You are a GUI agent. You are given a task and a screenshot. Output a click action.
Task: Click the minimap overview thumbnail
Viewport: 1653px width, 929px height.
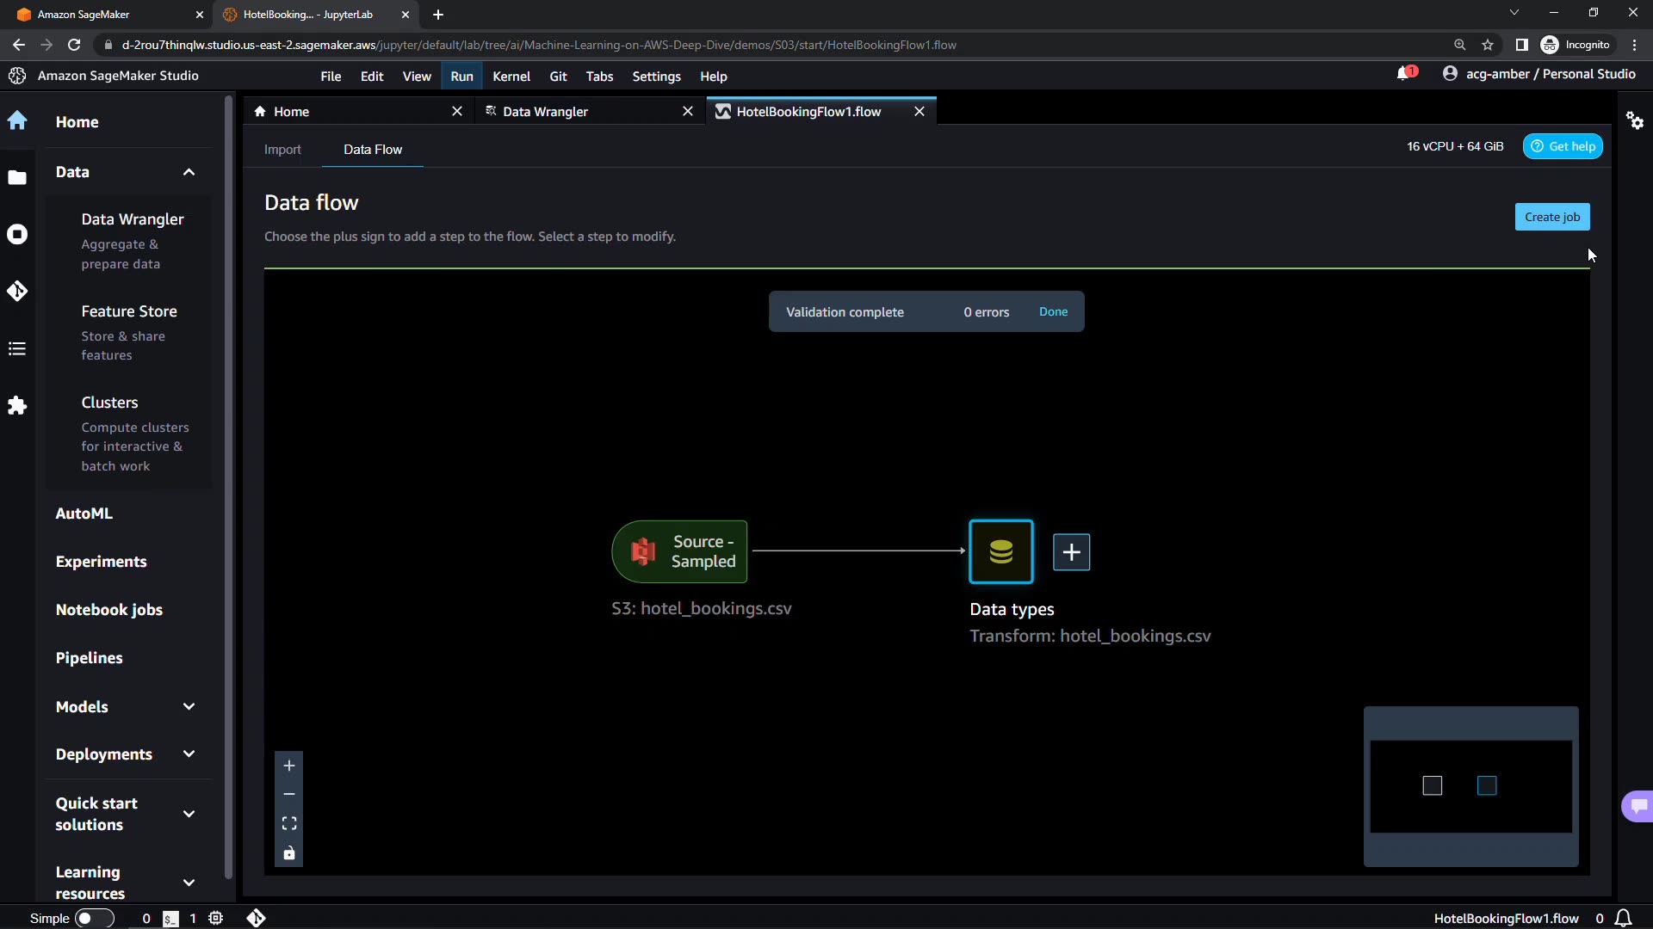(1470, 786)
